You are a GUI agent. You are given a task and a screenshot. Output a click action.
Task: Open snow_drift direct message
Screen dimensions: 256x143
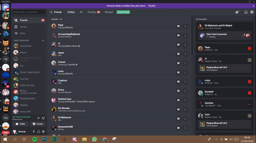pyautogui.click(x=29, y=112)
